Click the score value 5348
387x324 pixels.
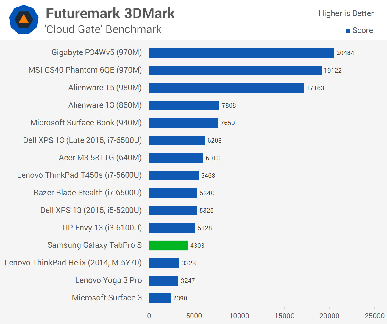coord(207,193)
